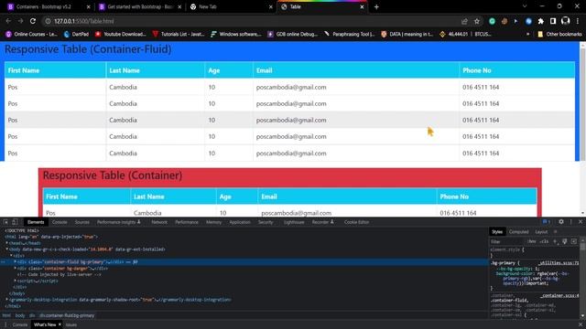Image resolution: width=586 pixels, height=329 pixels.
Task: Click the browser forward arrow
Action: (20, 21)
